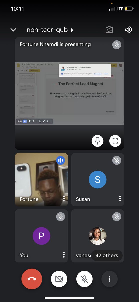Unmute your microphone

tap(84, 279)
